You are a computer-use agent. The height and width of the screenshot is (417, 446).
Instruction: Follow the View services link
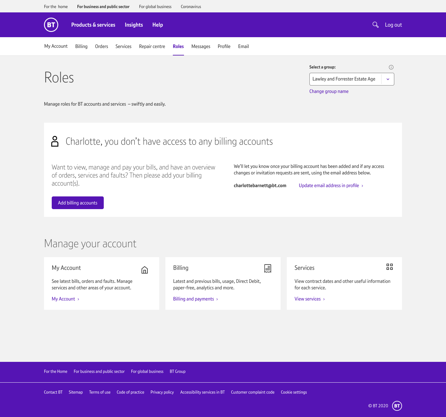click(310, 299)
